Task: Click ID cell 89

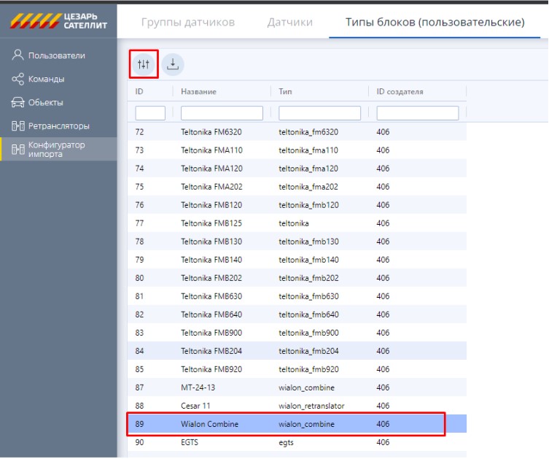Action: (x=139, y=424)
